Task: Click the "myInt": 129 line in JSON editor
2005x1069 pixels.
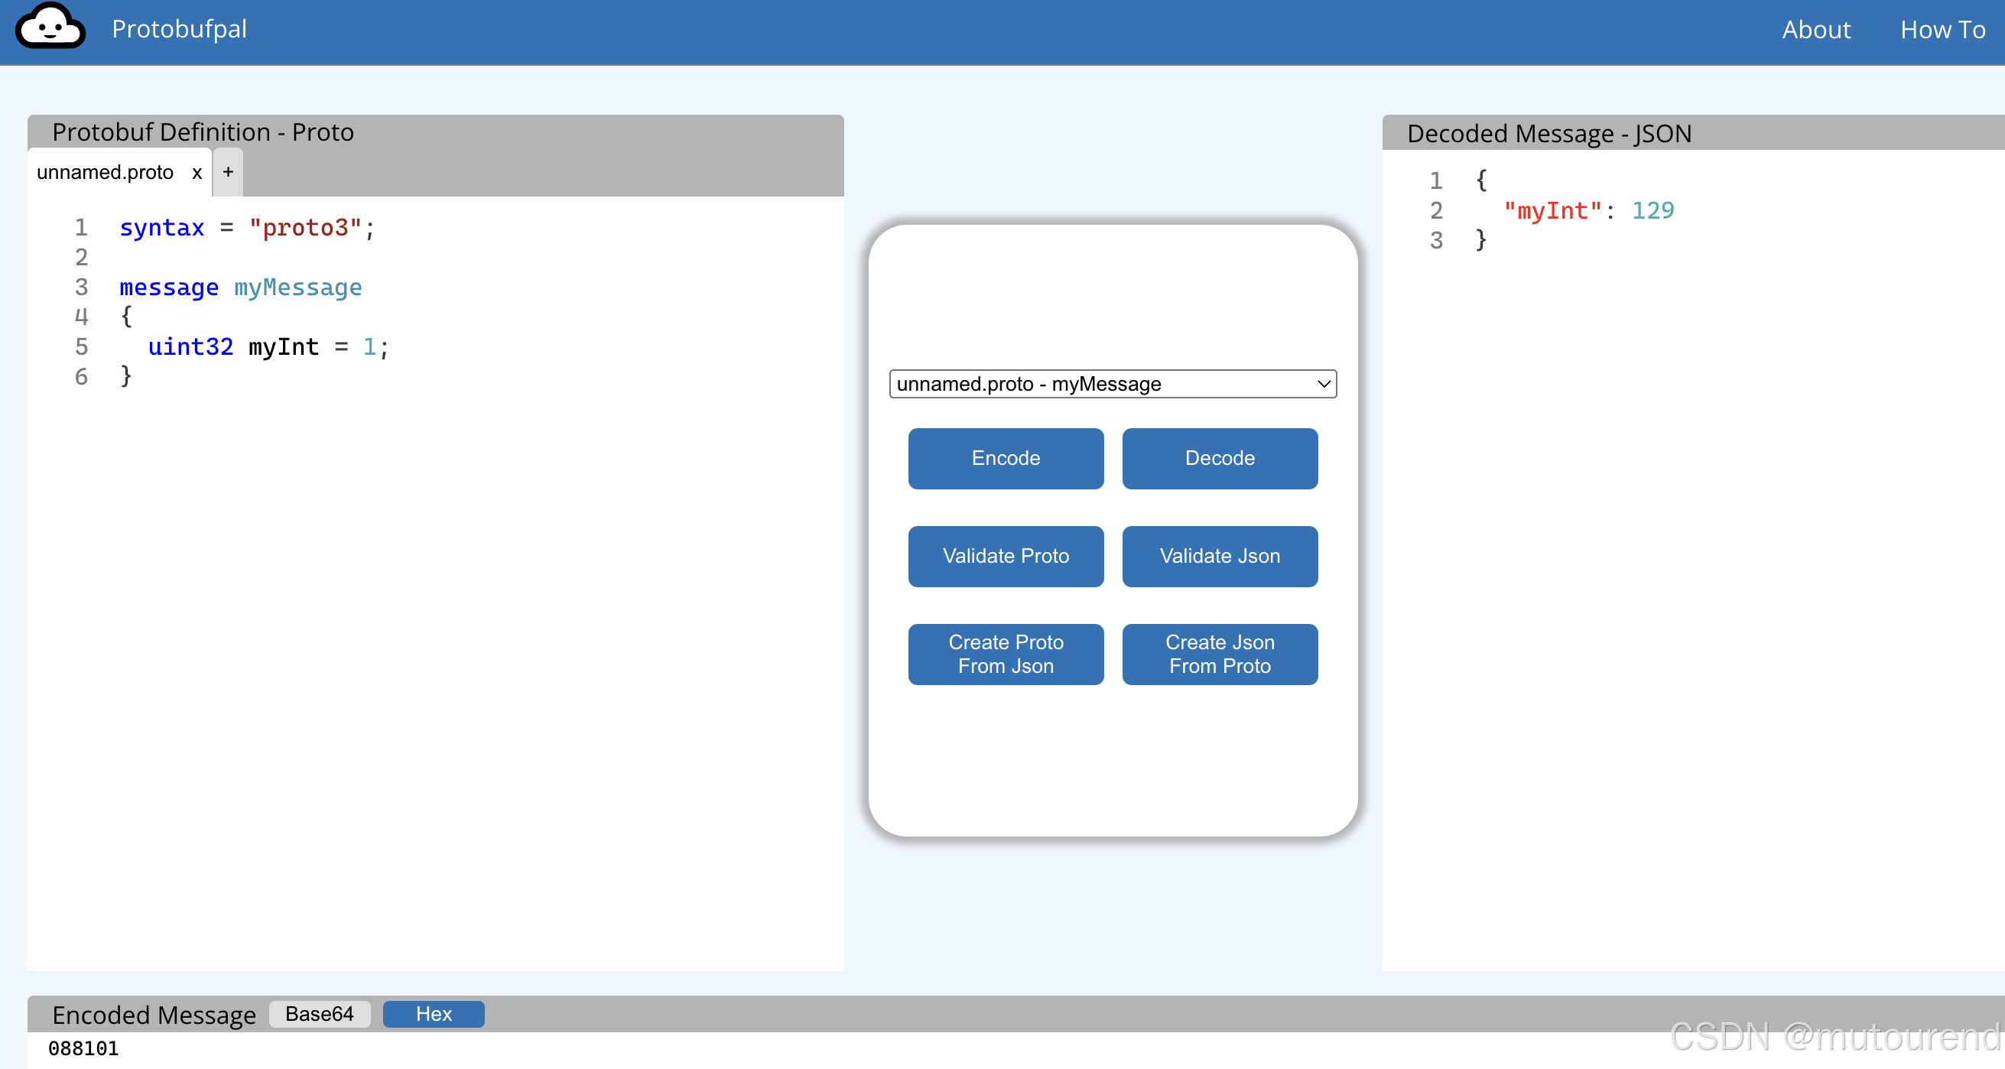Action: pyautogui.click(x=1587, y=211)
